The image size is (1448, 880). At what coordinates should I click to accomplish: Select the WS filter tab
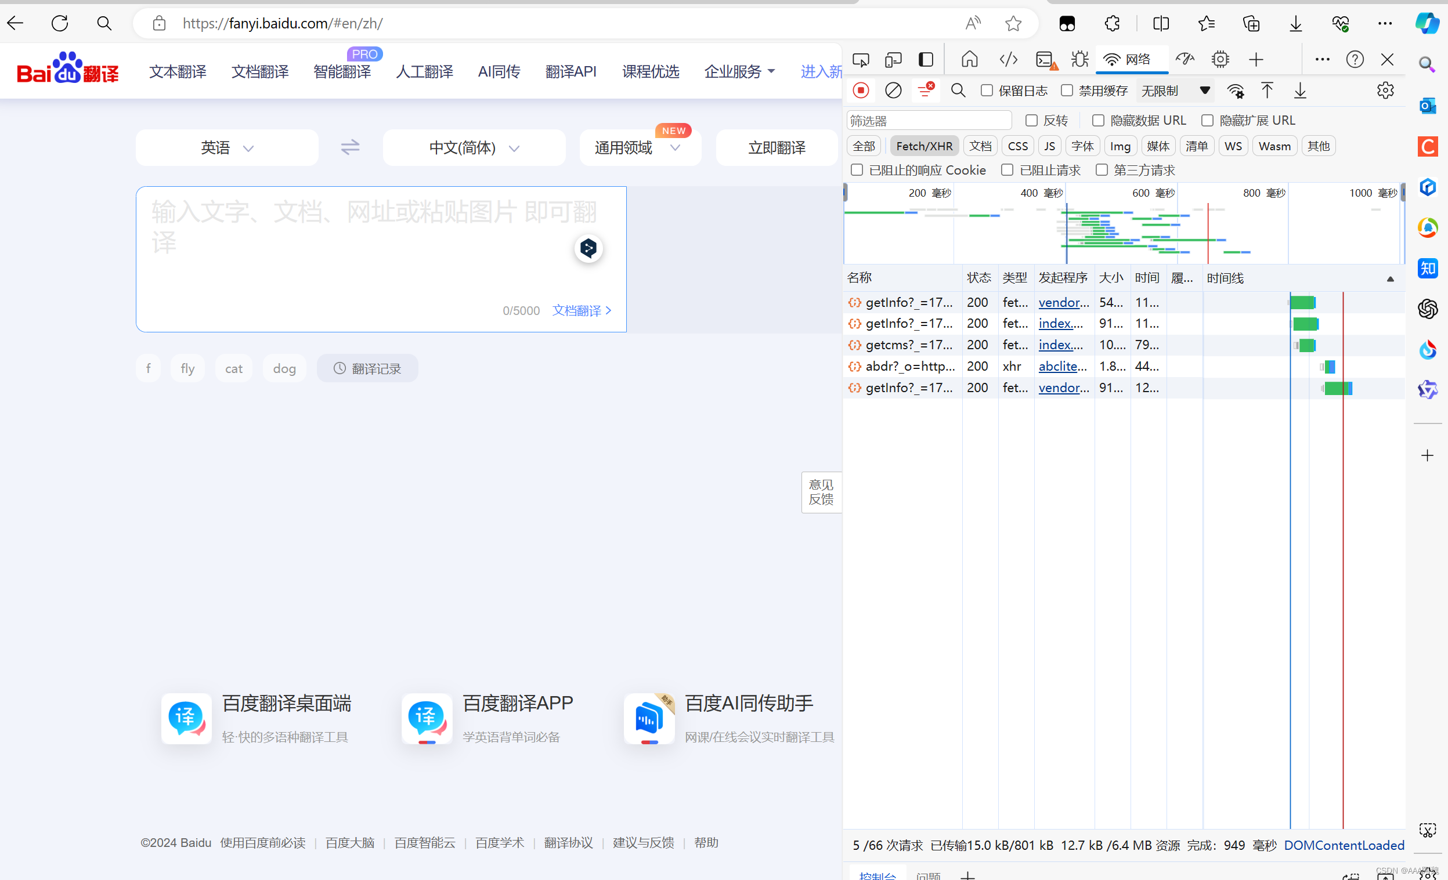[1233, 146]
